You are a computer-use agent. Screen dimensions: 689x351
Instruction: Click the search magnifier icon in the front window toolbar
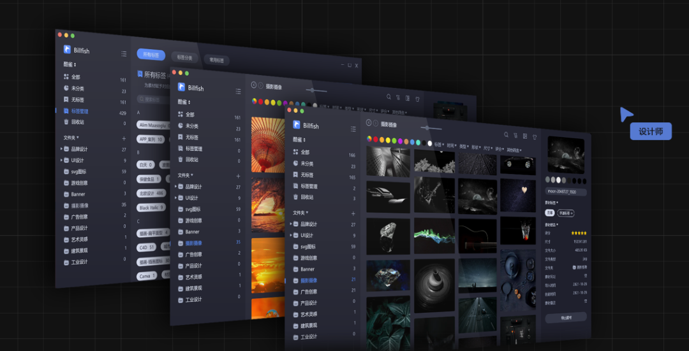click(506, 135)
